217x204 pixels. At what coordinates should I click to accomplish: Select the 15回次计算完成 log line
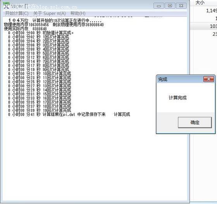[40, 94]
